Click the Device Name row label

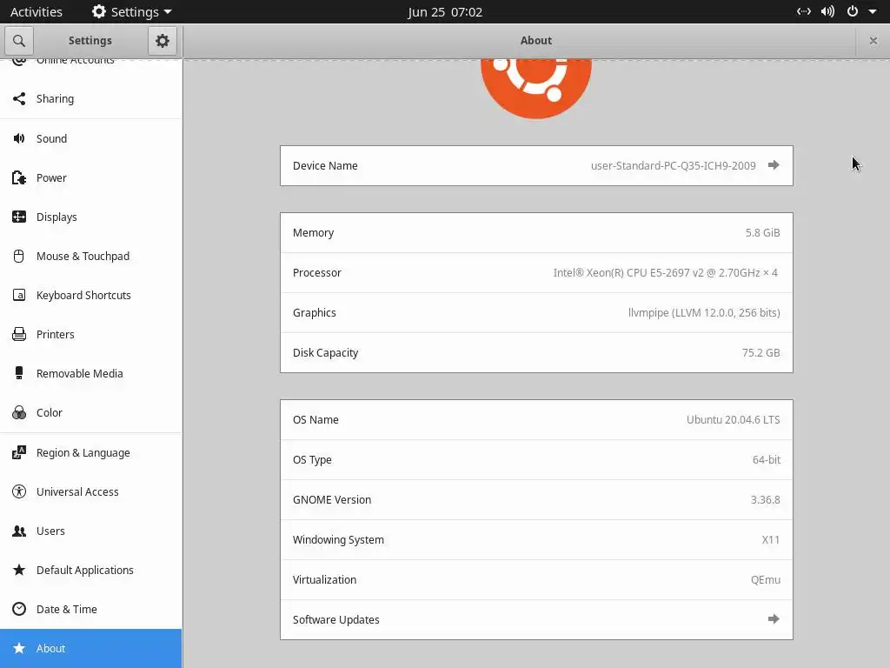point(325,166)
